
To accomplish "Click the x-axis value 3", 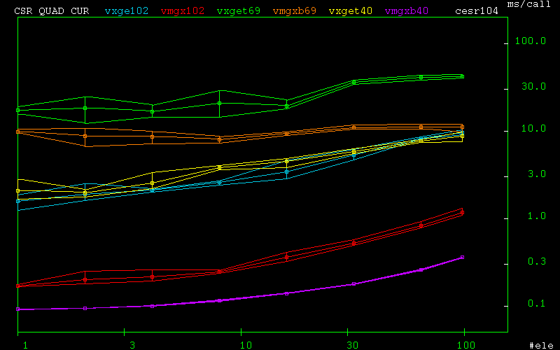I will click(132, 345).
